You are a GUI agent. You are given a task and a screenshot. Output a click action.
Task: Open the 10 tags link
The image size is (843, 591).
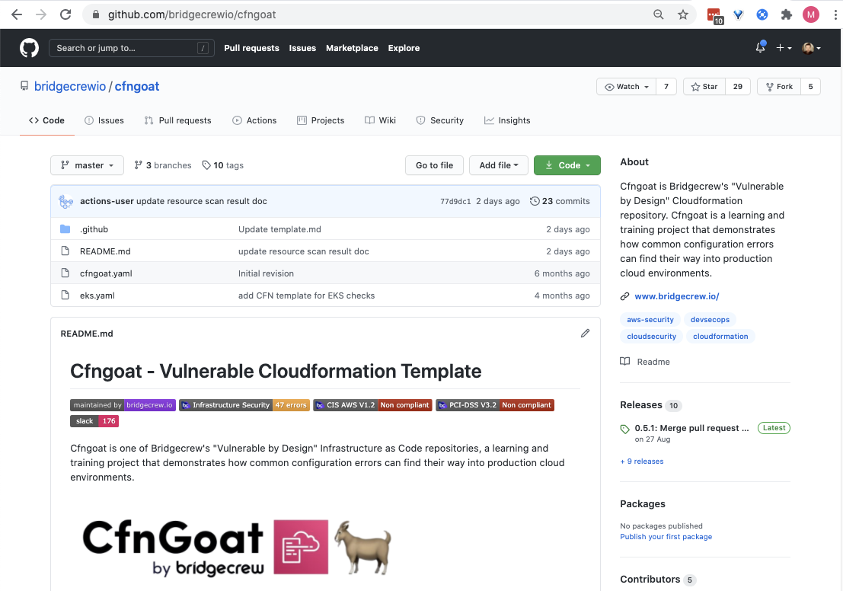coord(222,165)
